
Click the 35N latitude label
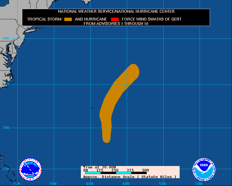[x=6, y=84]
